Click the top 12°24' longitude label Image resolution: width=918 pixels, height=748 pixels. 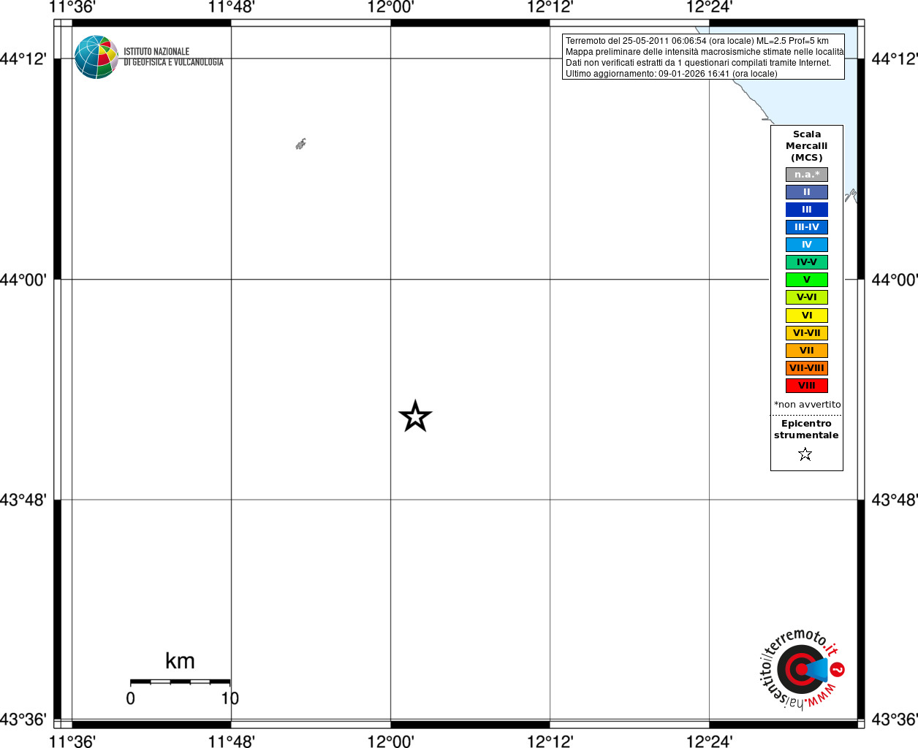pos(709,7)
